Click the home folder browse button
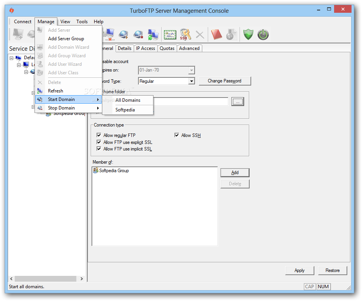Screen dimensions: 362x301 pos(238,101)
